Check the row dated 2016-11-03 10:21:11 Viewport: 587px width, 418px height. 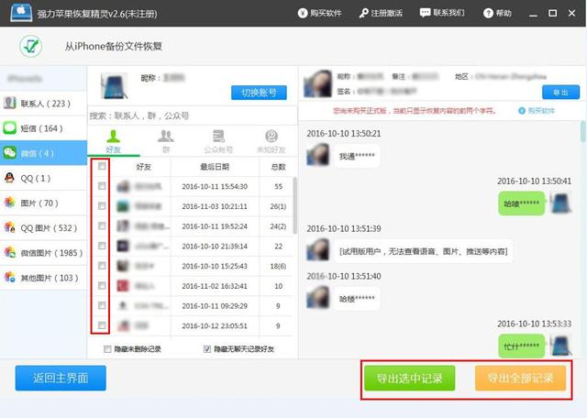[x=102, y=206]
